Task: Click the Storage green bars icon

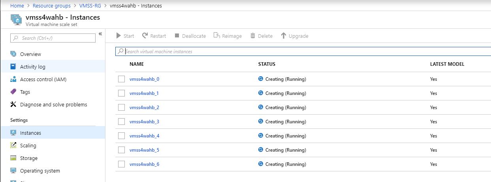Action: click(x=13, y=158)
